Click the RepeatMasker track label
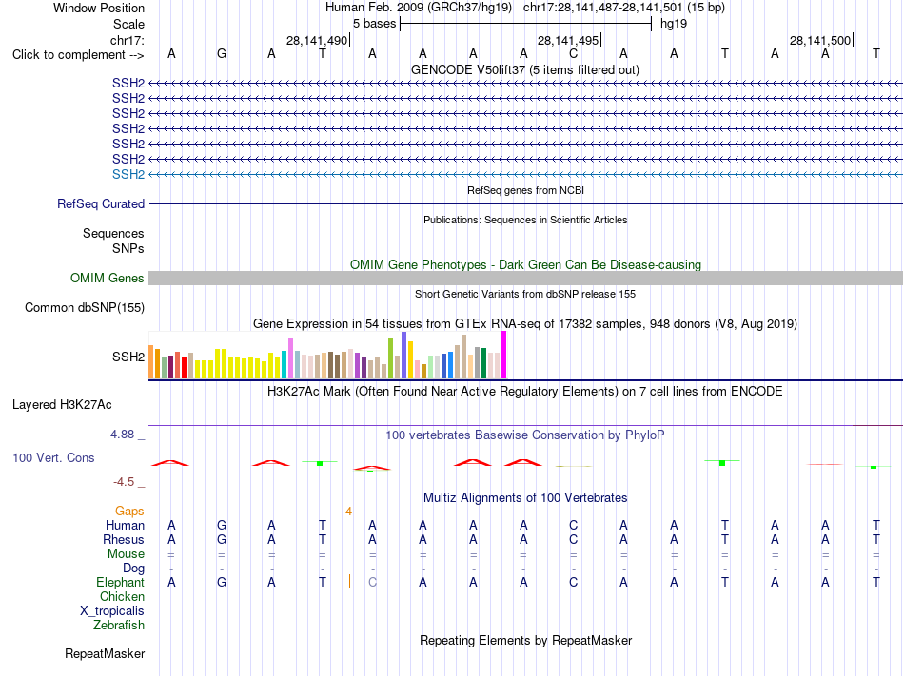 tap(105, 653)
